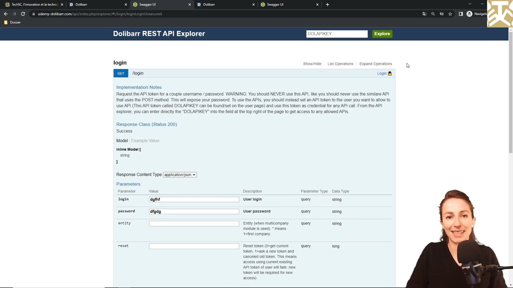513x288 pixels.
Task: Close the TechSC tab
Action: [x=62, y=4]
